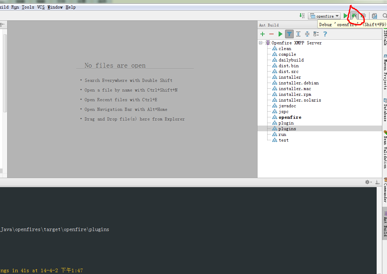The width and height of the screenshot is (387, 274).
Task: Open Search Everywhere with the magnifier icon
Action: point(384,16)
